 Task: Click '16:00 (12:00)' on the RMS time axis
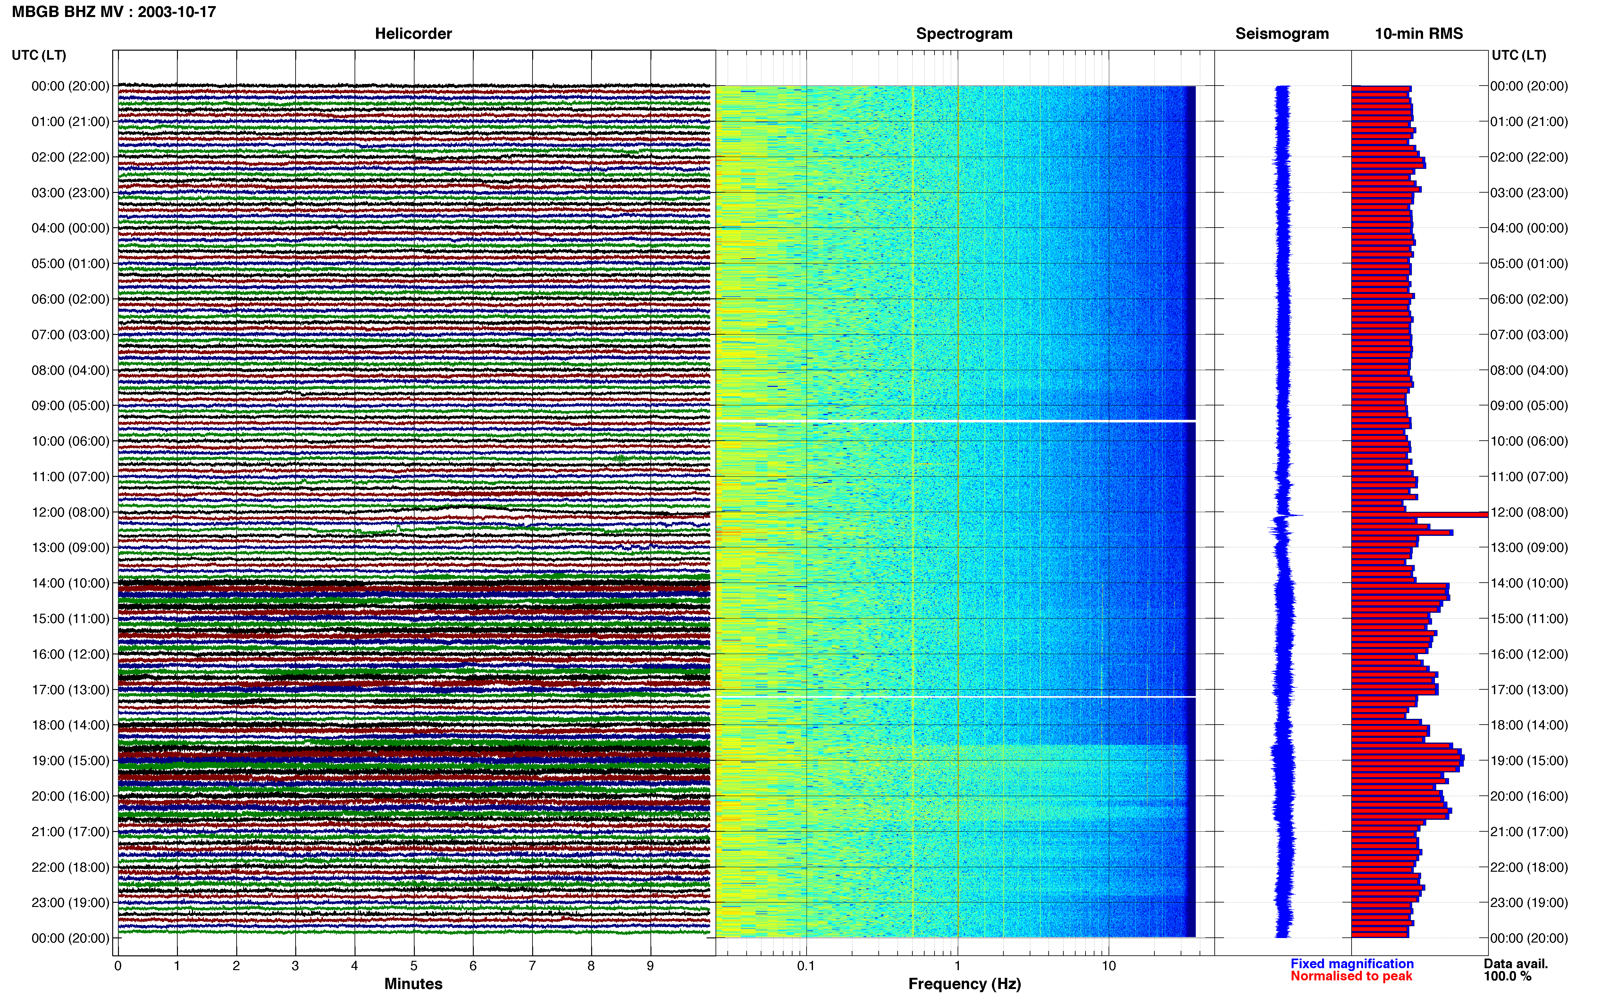tap(1529, 654)
